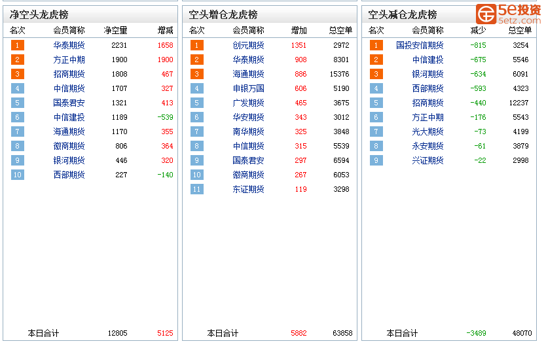546x352 pixels.
Task: Open 永安期货 link in 空头减仓龙虎榜
Action: [x=428, y=146]
